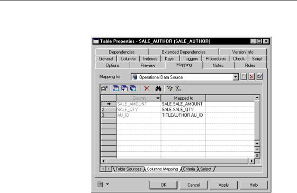Click the menu icon at bottom-left of dialog
Screen dimensions: 297x193
click(100, 185)
